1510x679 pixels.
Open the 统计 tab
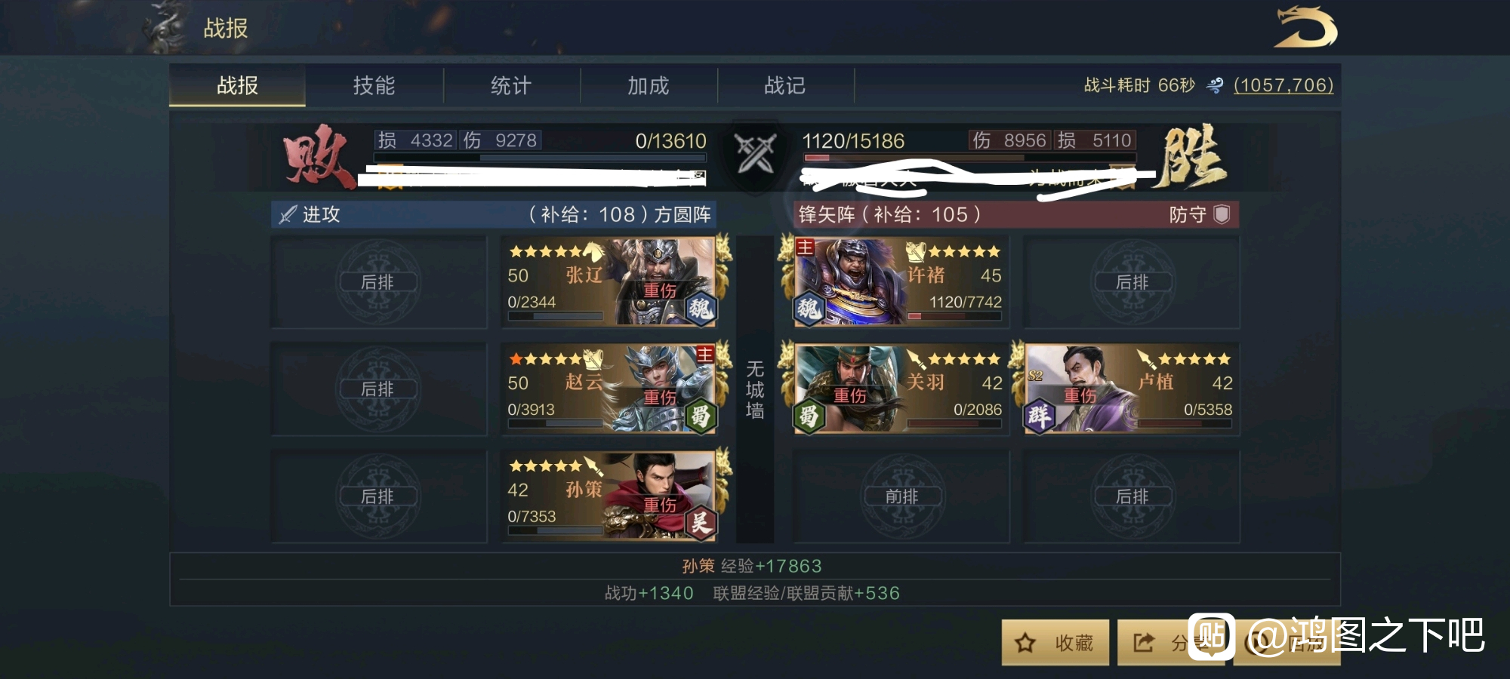[511, 85]
